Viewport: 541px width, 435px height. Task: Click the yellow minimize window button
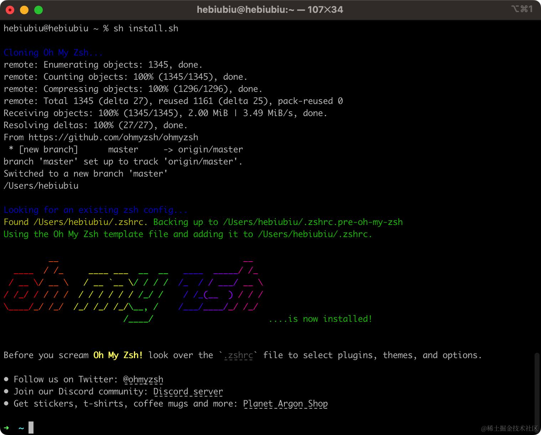tap(24, 10)
